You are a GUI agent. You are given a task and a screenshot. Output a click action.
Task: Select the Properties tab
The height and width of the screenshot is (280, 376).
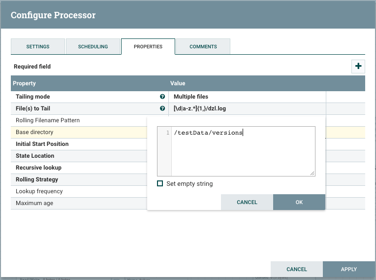[x=148, y=47]
